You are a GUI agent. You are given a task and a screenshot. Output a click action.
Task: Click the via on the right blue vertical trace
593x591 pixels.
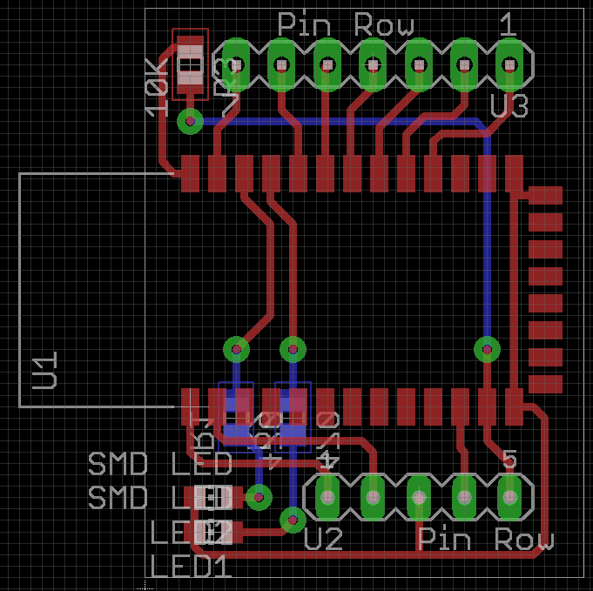487,349
